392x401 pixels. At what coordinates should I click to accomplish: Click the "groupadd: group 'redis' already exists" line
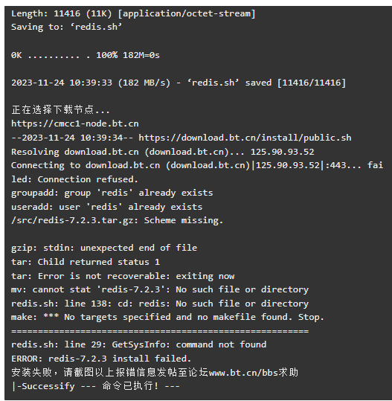pos(112,193)
